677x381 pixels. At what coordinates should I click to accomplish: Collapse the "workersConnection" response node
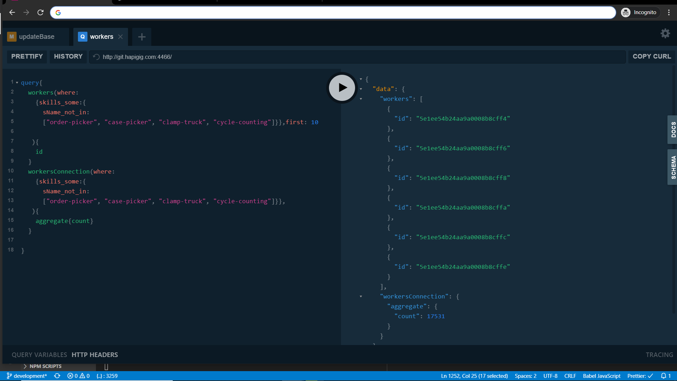(x=361, y=297)
